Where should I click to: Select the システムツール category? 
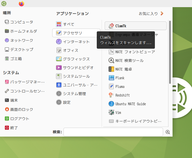coord(76,76)
